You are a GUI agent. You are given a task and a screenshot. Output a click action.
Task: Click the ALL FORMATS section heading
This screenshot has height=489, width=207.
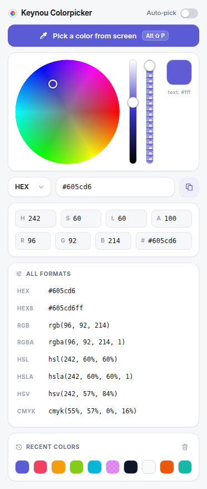(48, 274)
